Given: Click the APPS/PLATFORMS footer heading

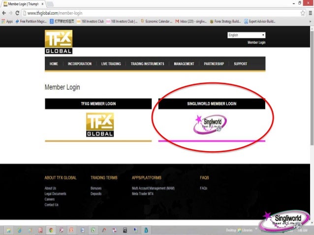Looking at the screenshot, I should coord(146,178).
